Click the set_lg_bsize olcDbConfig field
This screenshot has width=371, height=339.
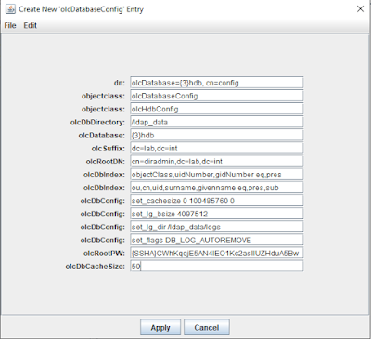point(216,214)
